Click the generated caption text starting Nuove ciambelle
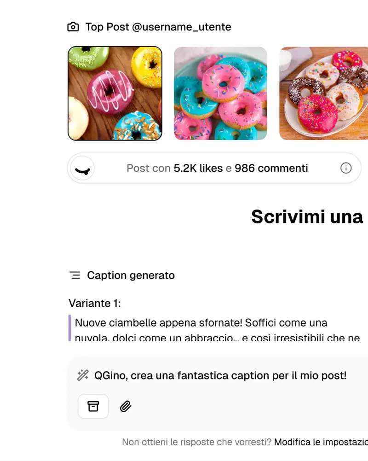 coord(217,330)
